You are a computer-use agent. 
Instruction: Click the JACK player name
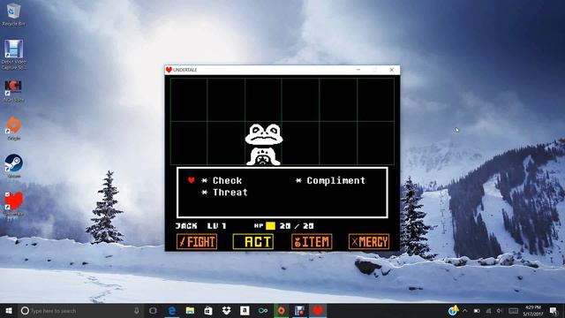tap(186, 226)
